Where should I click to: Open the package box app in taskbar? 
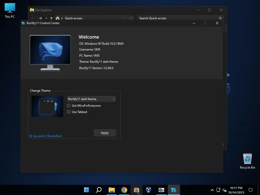(136, 190)
